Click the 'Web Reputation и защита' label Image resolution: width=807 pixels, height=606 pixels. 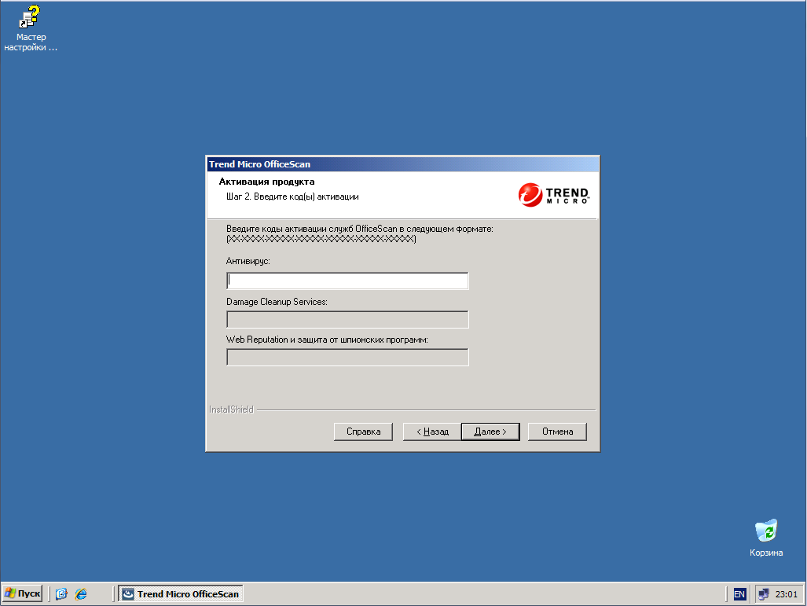click(x=327, y=340)
